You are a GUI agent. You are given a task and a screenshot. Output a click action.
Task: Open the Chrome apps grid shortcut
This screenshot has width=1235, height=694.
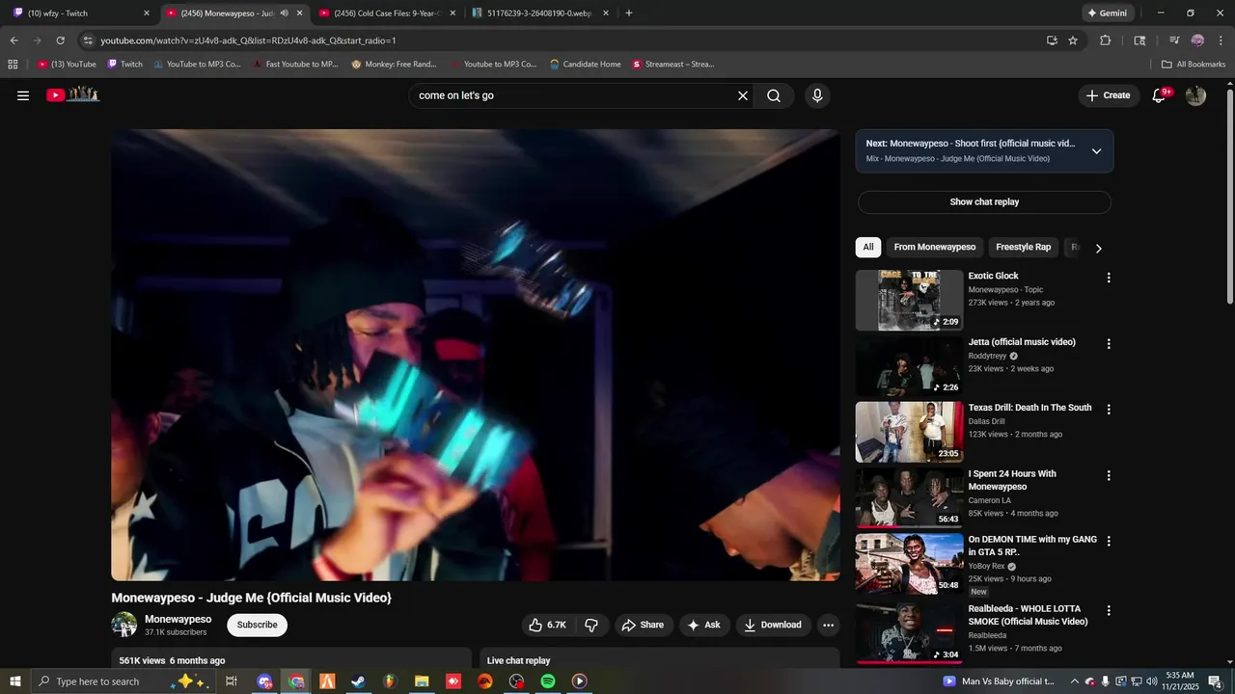coord(13,65)
